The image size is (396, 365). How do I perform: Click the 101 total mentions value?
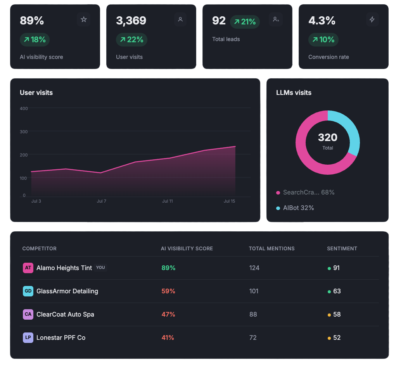(x=254, y=291)
